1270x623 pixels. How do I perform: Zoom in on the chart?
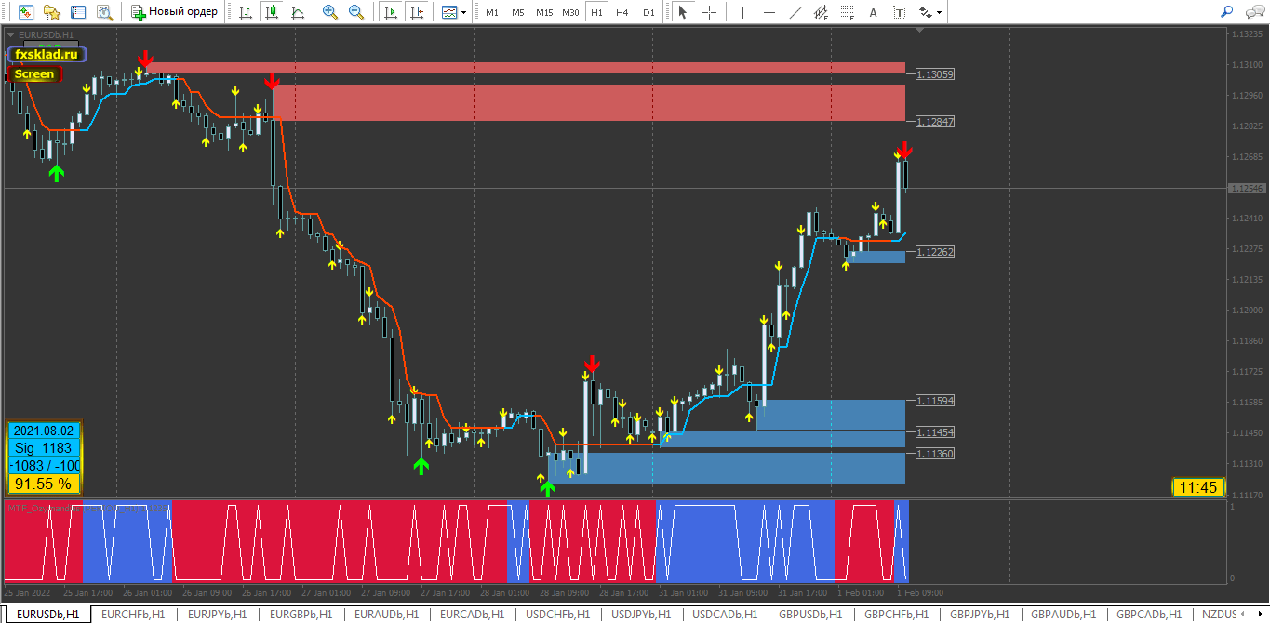(330, 12)
